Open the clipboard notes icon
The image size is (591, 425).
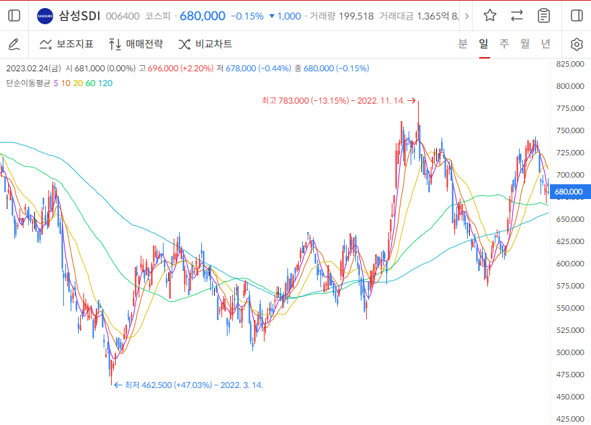[543, 15]
